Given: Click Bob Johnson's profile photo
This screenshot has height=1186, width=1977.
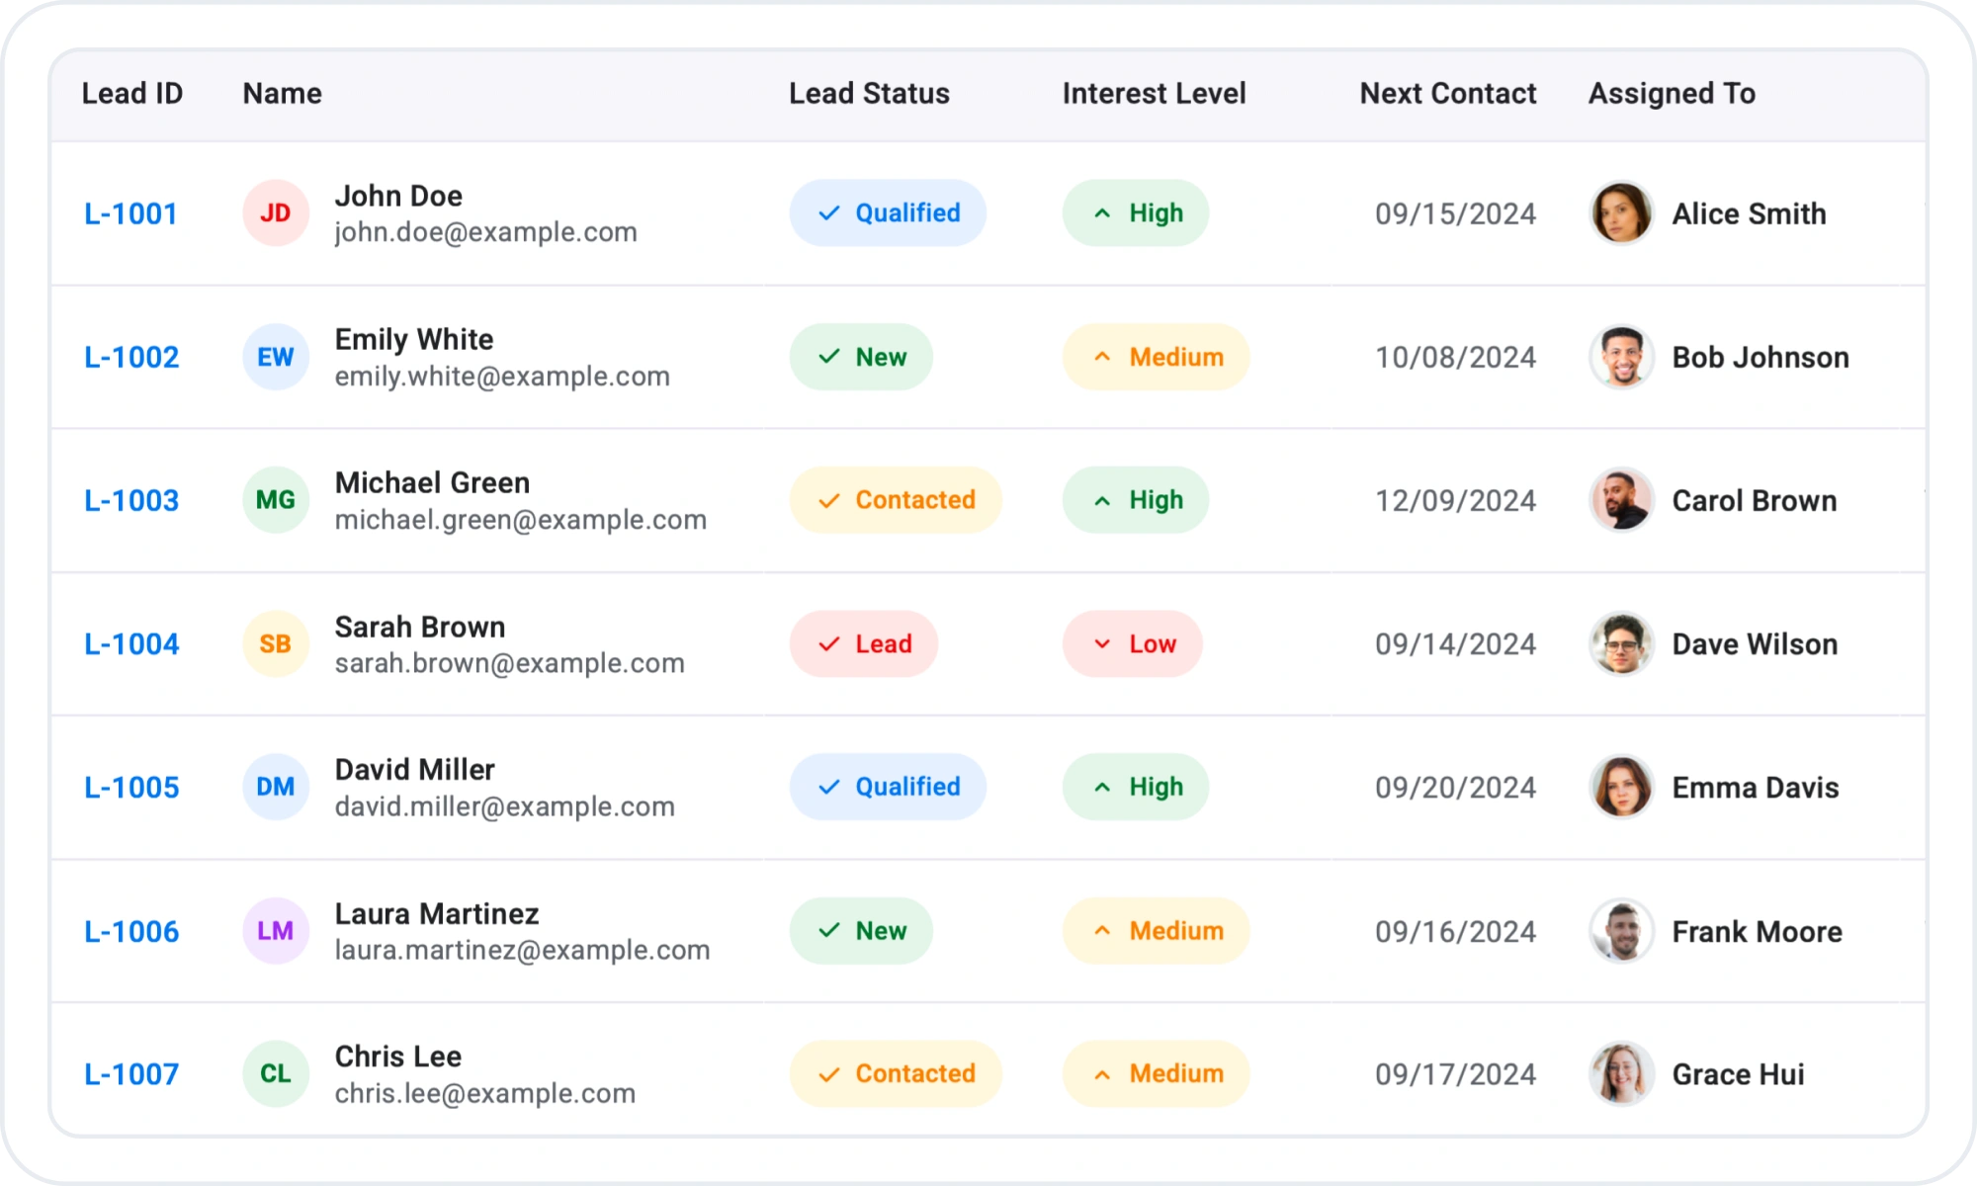Looking at the screenshot, I should (x=1621, y=357).
